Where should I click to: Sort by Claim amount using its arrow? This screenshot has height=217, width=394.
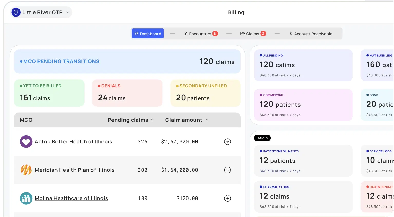(207, 120)
